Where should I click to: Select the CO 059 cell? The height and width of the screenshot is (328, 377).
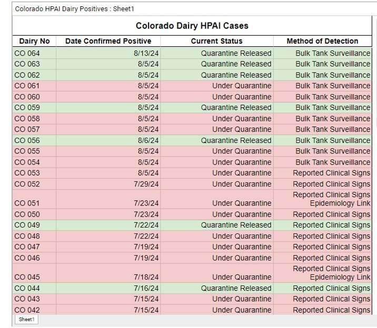[34, 108]
